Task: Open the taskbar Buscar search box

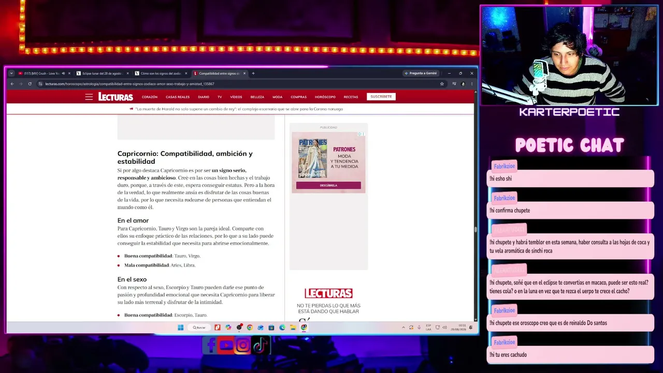Action: click(199, 327)
